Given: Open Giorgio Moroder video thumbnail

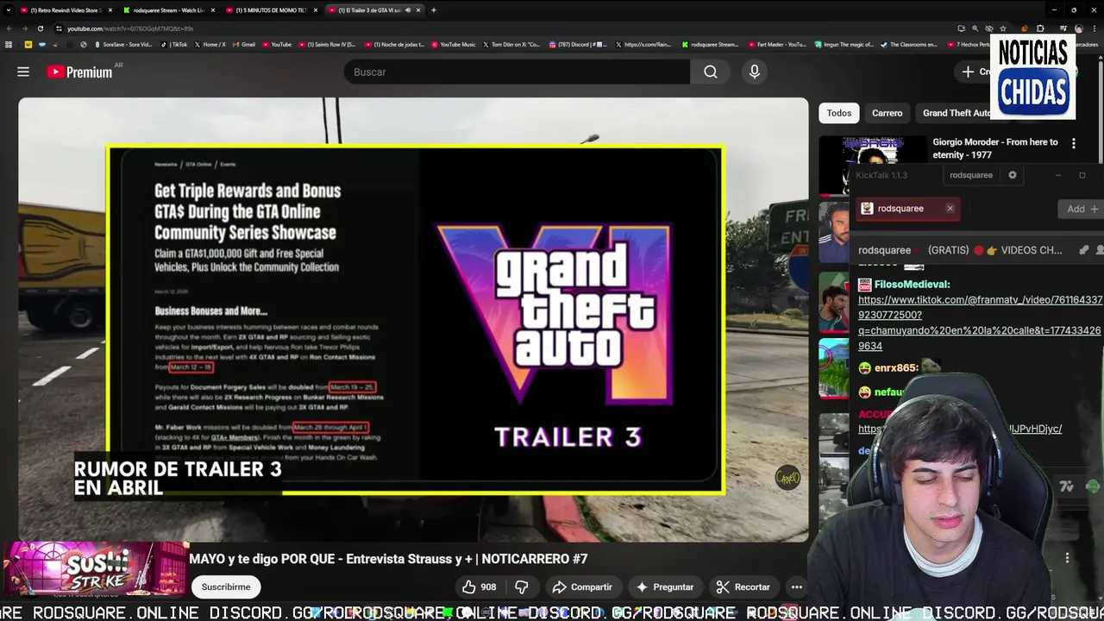Looking at the screenshot, I should point(873,151).
